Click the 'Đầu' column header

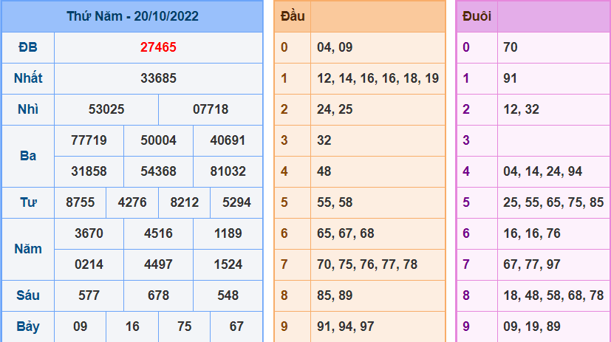point(293,16)
